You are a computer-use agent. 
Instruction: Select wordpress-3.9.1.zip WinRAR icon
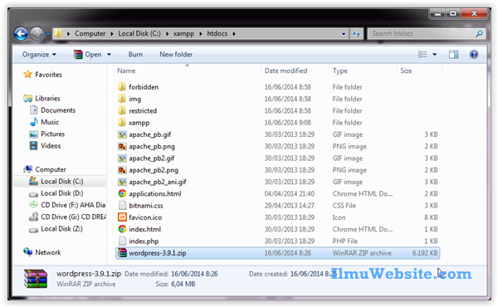click(122, 253)
